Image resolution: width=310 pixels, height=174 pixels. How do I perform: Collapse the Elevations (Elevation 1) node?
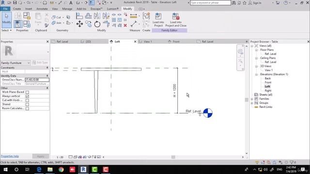256,74
